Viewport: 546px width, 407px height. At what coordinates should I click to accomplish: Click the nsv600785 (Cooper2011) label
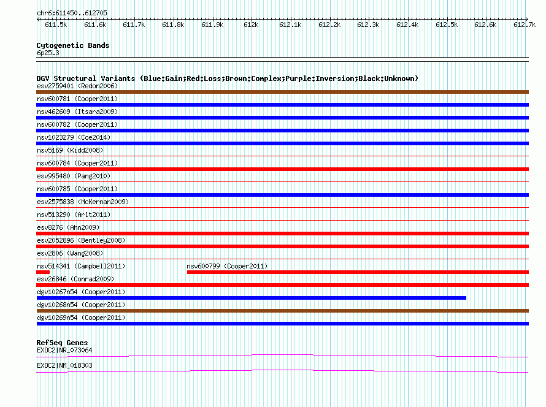(x=77, y=189)
